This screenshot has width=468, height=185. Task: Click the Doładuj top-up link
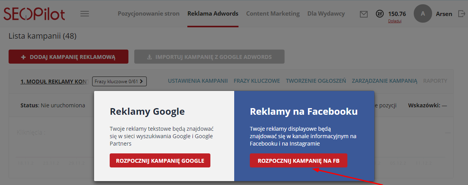(395, 21)
